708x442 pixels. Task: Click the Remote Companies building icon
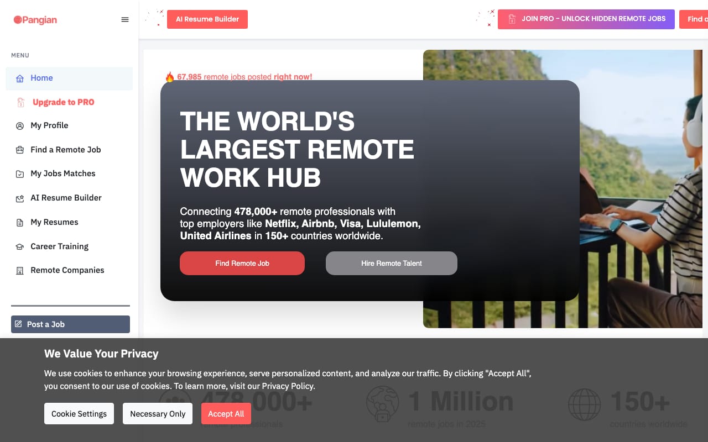20,271
